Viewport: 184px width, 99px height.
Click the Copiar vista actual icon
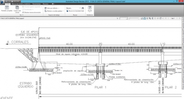pos(17,8)
